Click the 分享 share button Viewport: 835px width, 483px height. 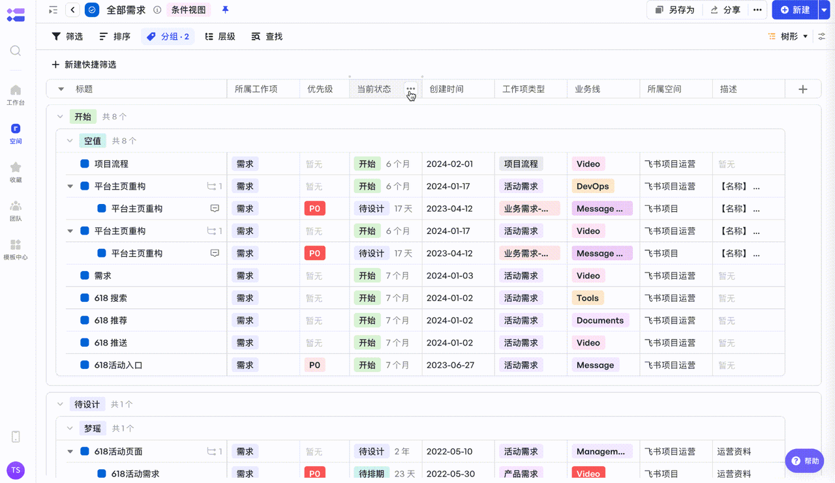click(x=725, y=10)
